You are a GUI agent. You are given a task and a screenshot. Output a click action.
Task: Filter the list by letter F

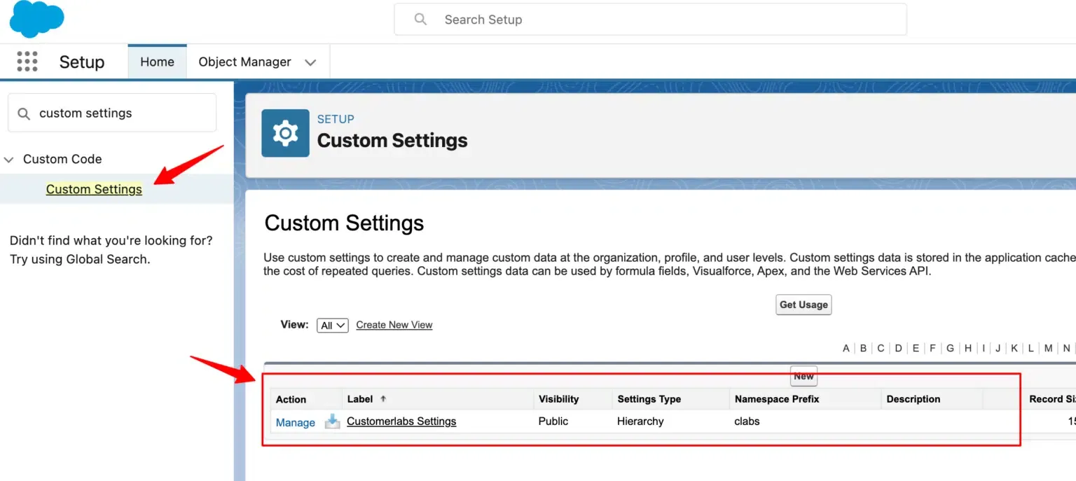click(932, 348)
